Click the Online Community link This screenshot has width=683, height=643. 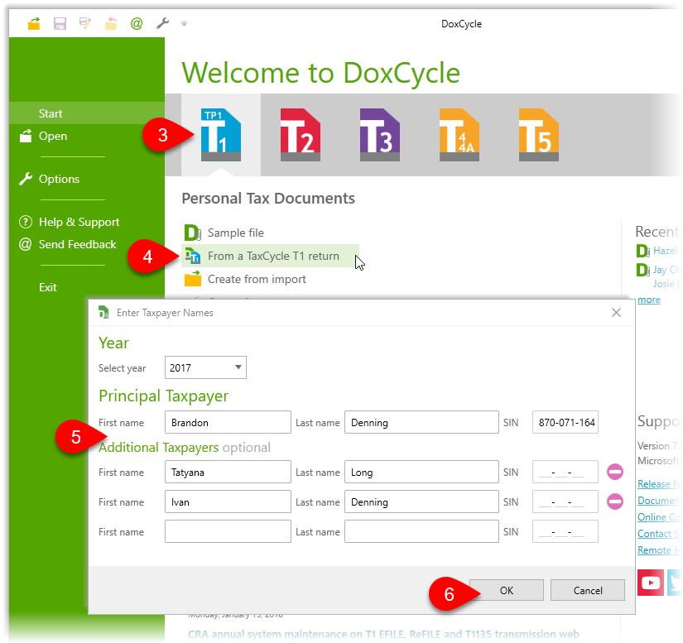point(659,516)
